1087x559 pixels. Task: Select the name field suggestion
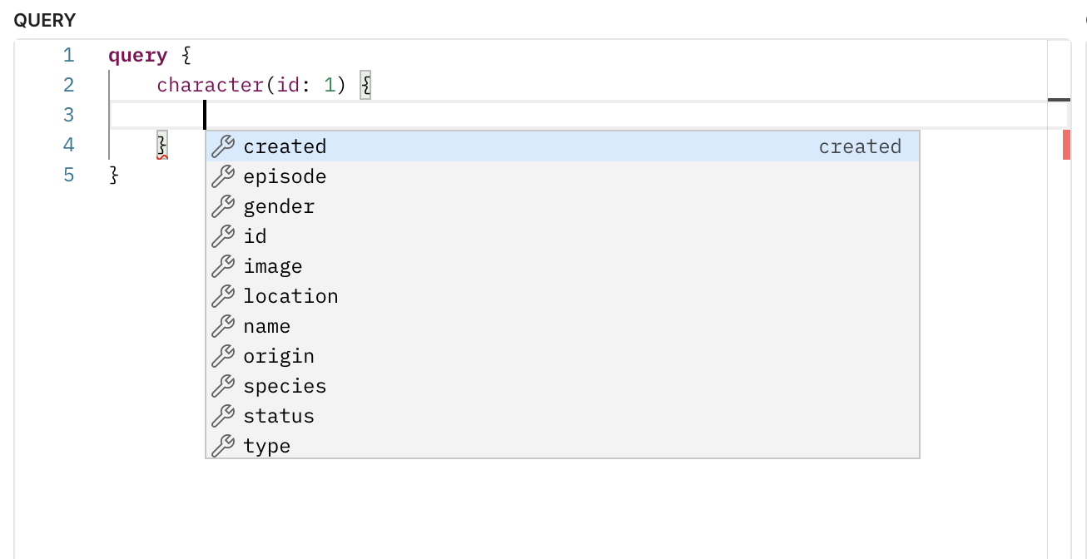[x=267, y=327]
